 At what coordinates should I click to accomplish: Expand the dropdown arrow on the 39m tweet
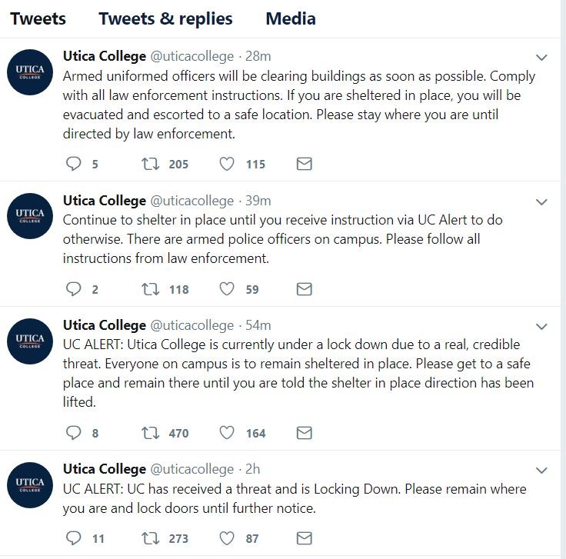click(x=541, y=202)
